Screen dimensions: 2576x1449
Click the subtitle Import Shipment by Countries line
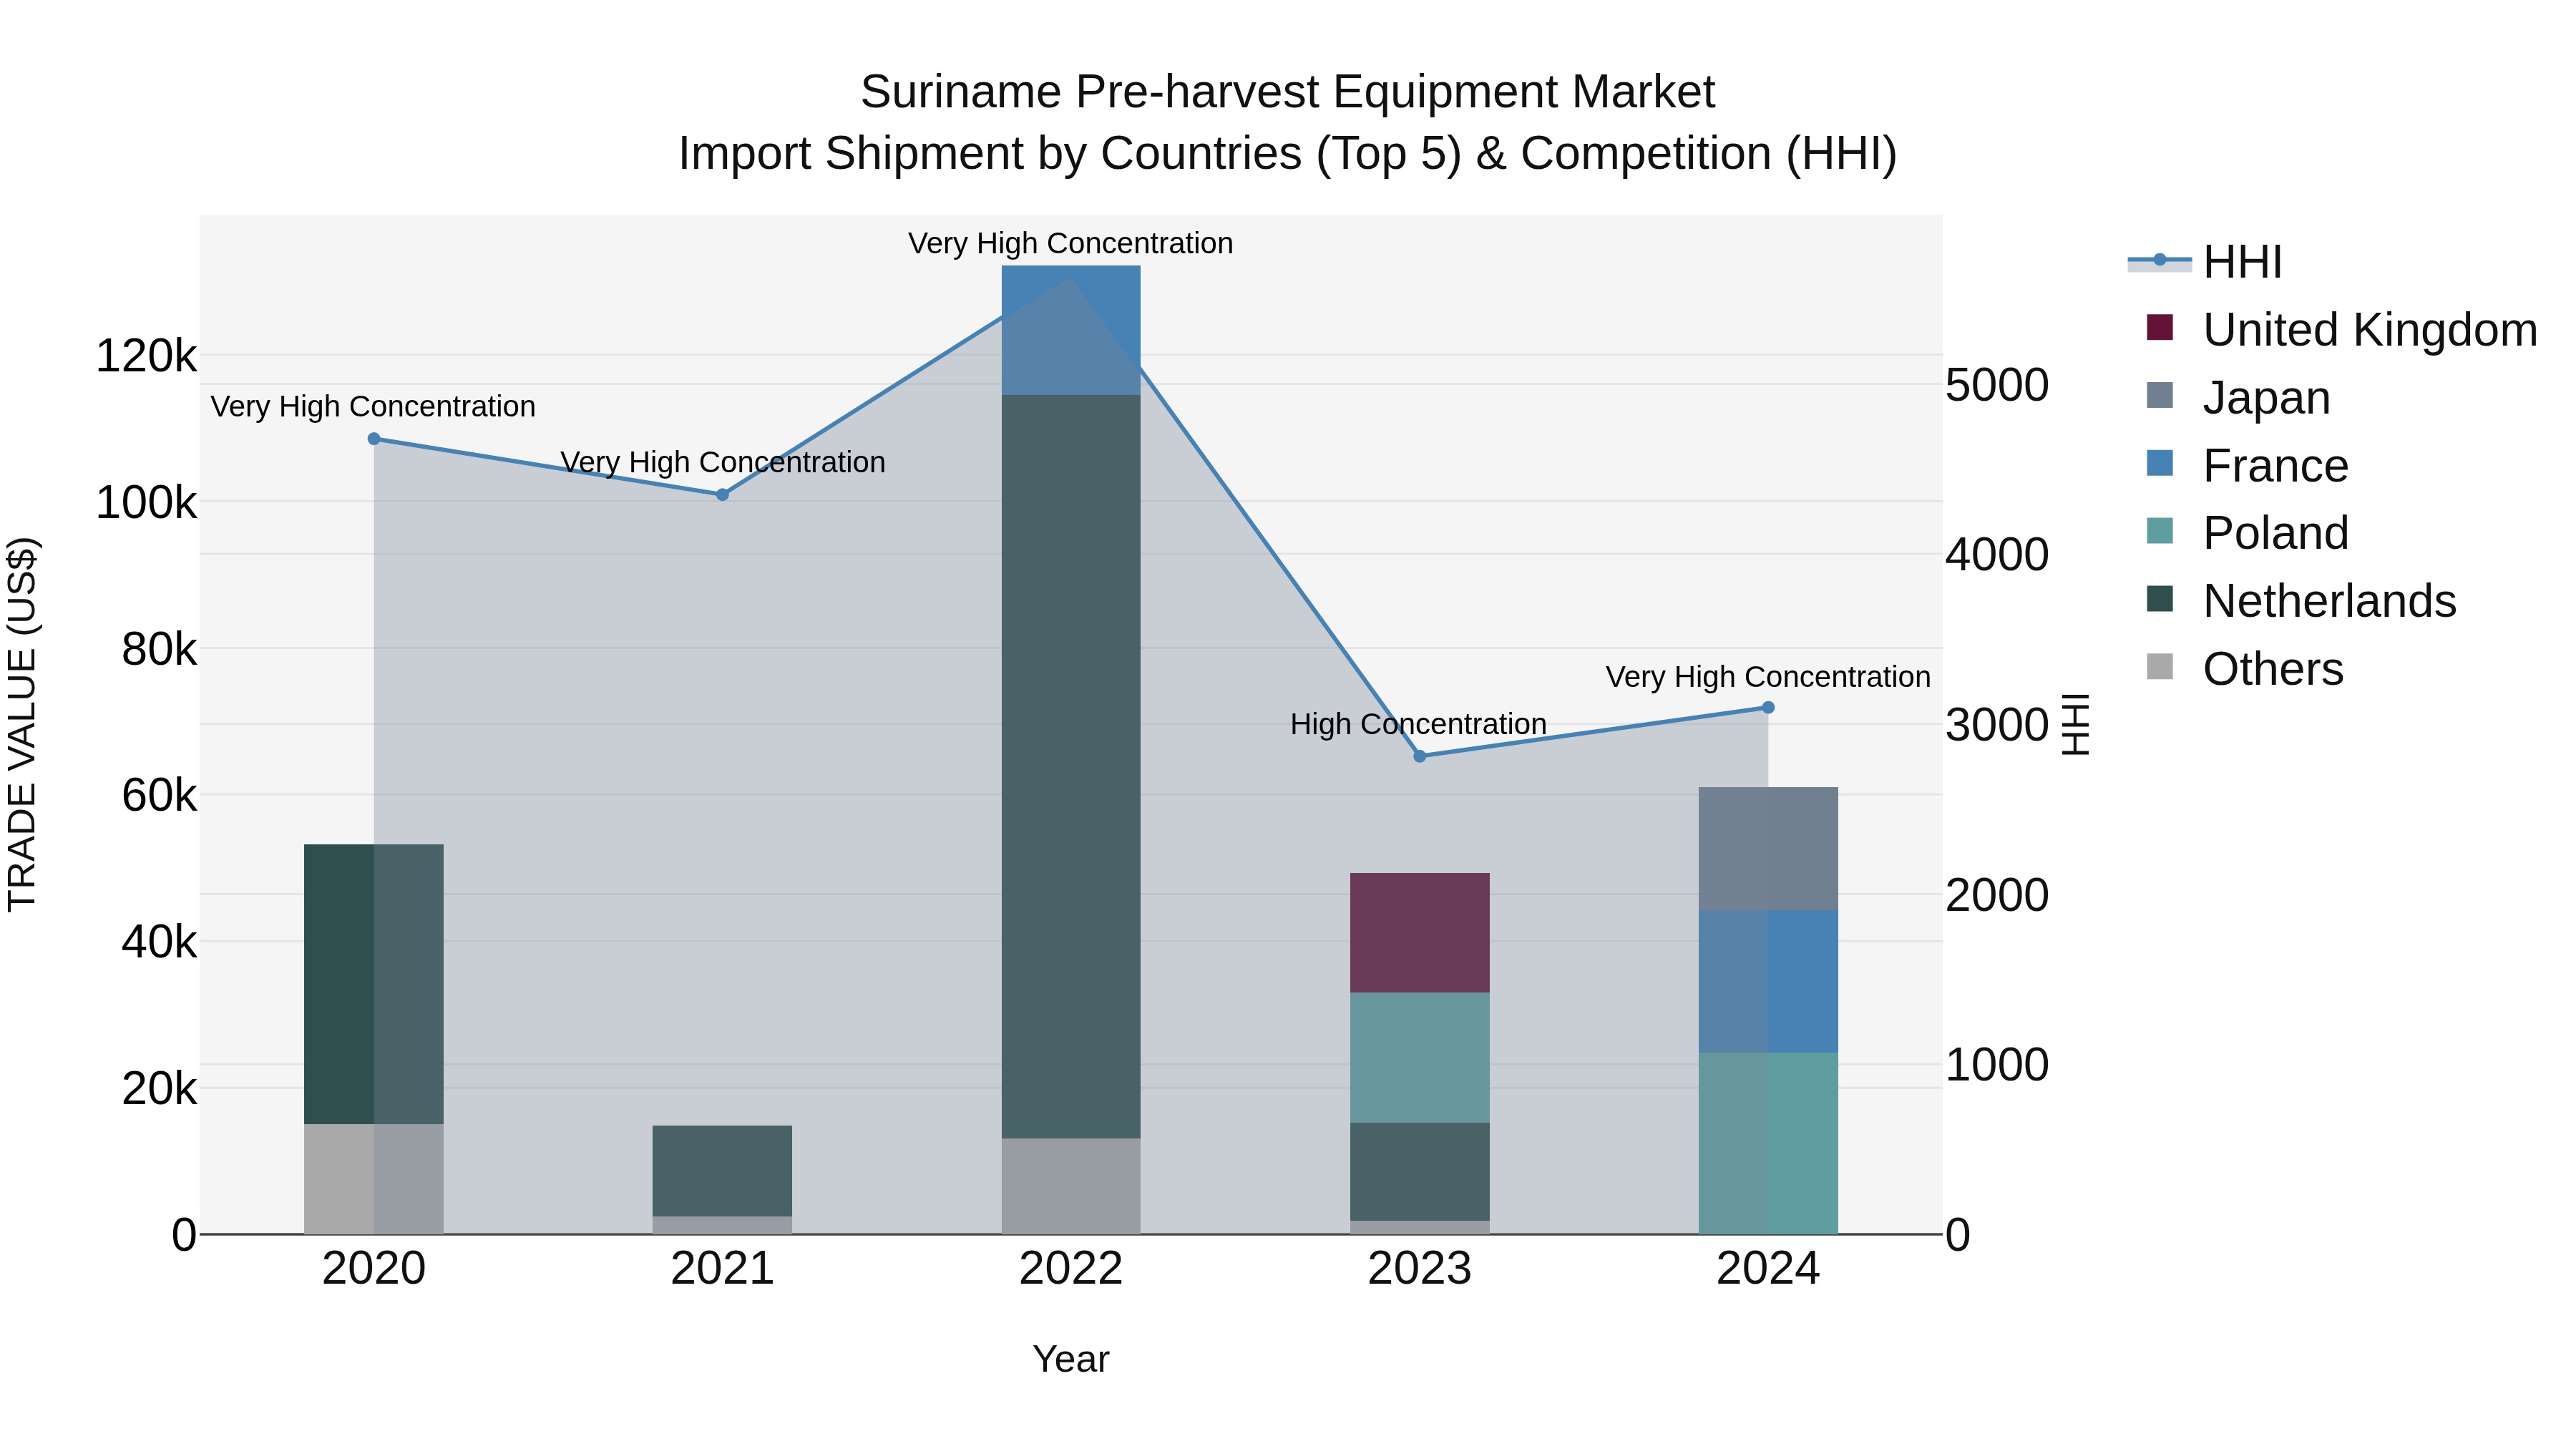click(1288, 154)
